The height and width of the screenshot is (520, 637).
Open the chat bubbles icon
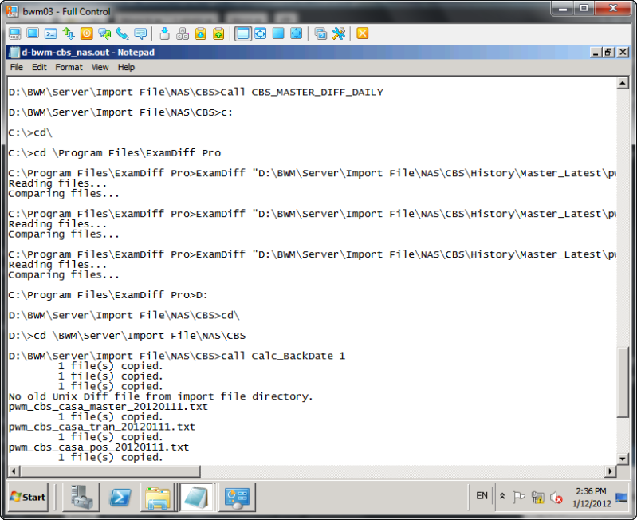pos(140,33)
